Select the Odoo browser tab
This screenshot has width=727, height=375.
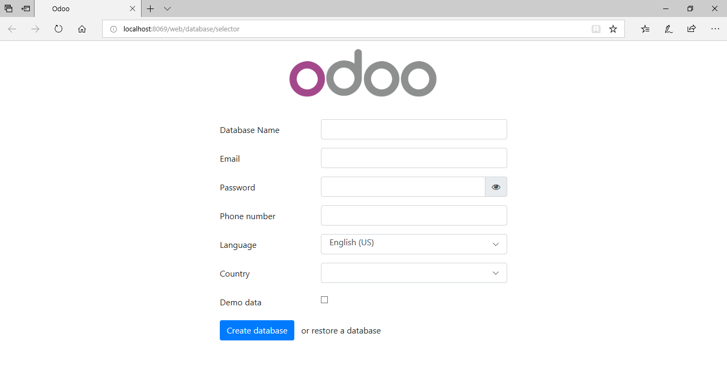[x=80, y=9]
